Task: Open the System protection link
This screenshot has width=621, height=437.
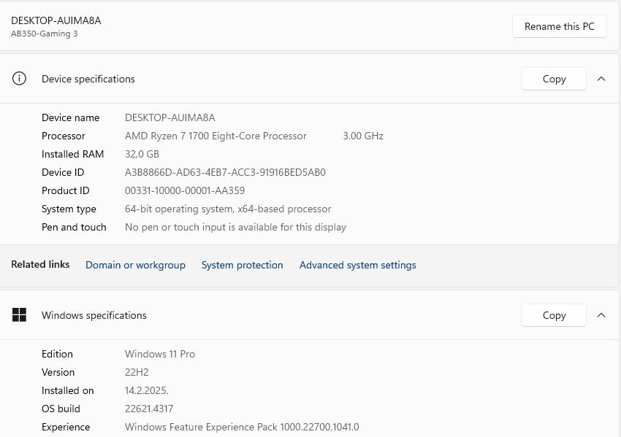Action: coord(242,265)
